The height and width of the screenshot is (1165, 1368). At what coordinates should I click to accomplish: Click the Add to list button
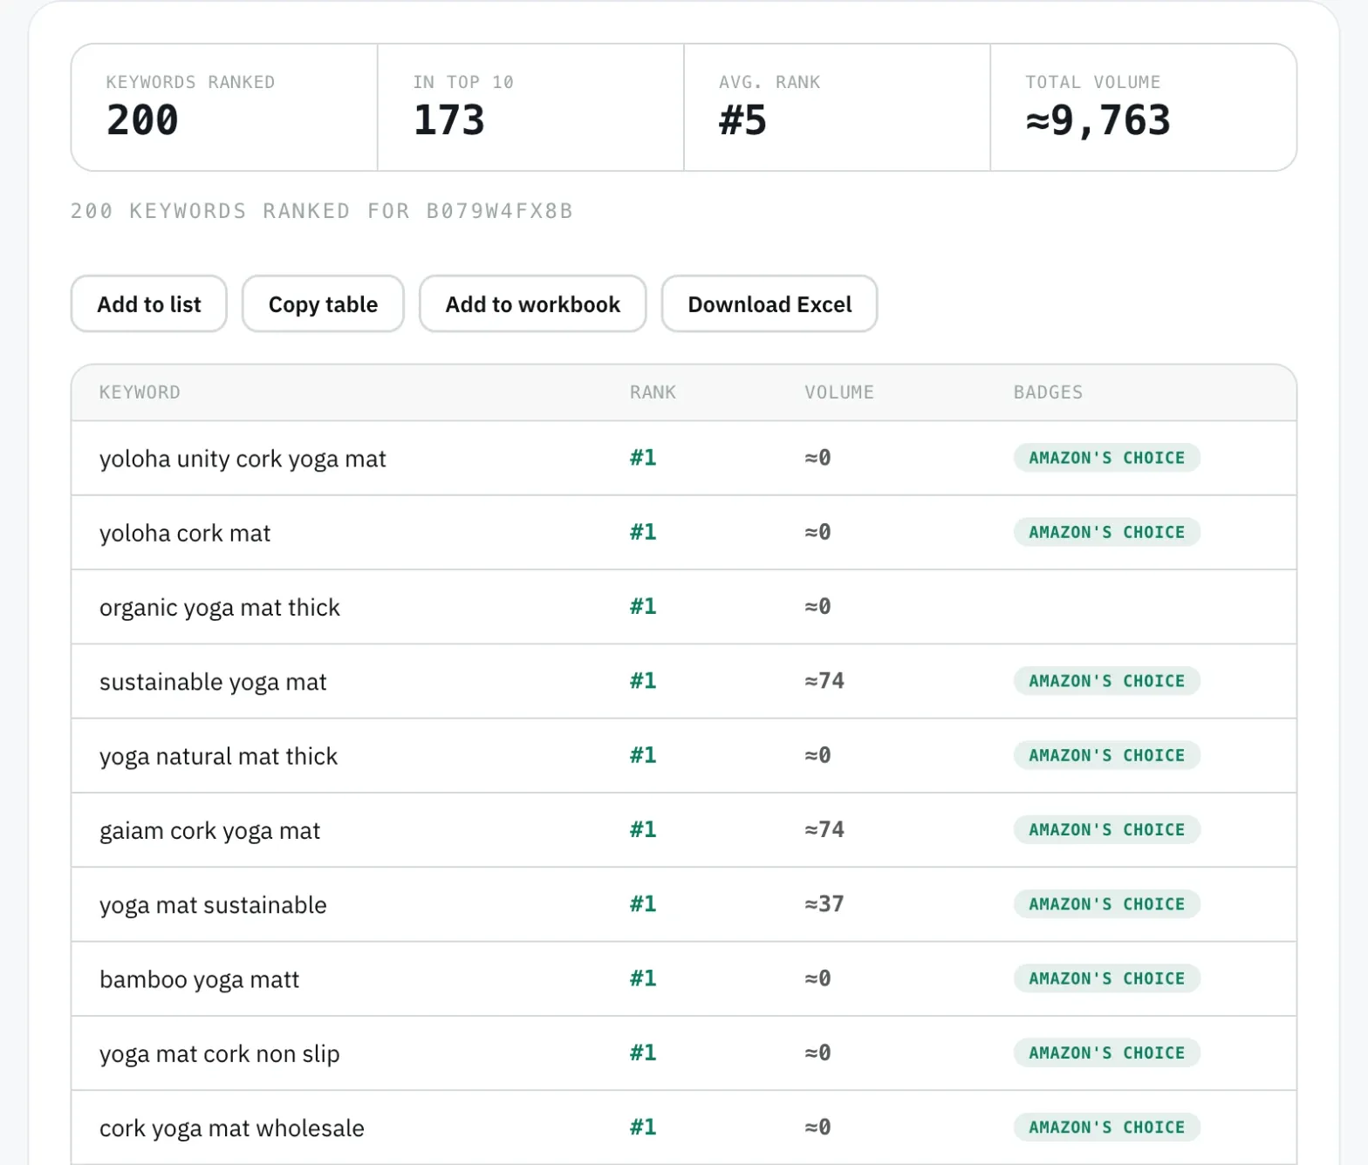pyautogui.click(x=149, y=304)
